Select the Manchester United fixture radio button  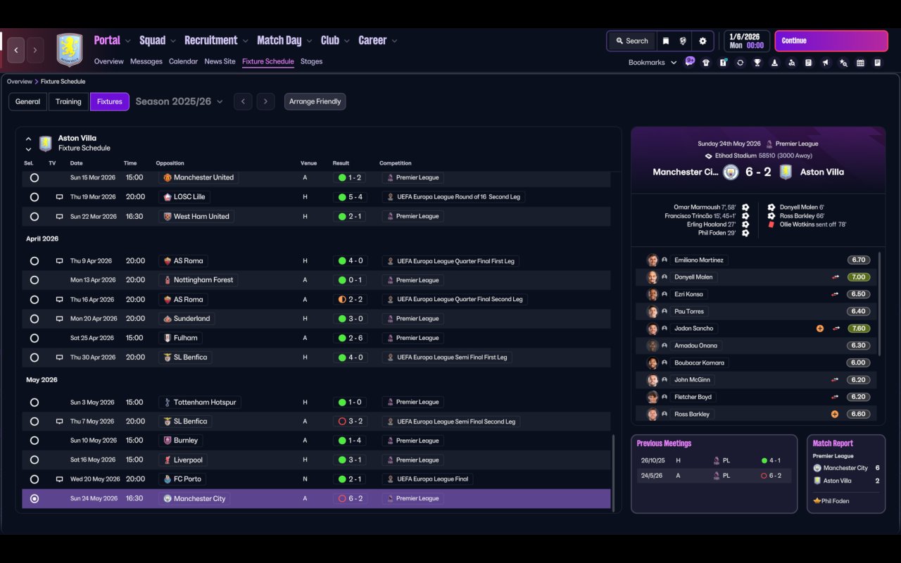[x=34, y=178]
